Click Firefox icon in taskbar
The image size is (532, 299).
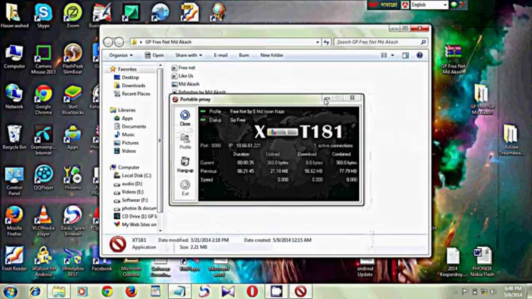131,291
